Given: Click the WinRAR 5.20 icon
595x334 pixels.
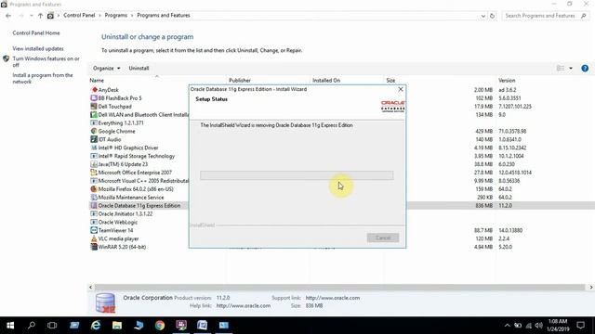Looking at the screenshot, I should tap(94, 247).
